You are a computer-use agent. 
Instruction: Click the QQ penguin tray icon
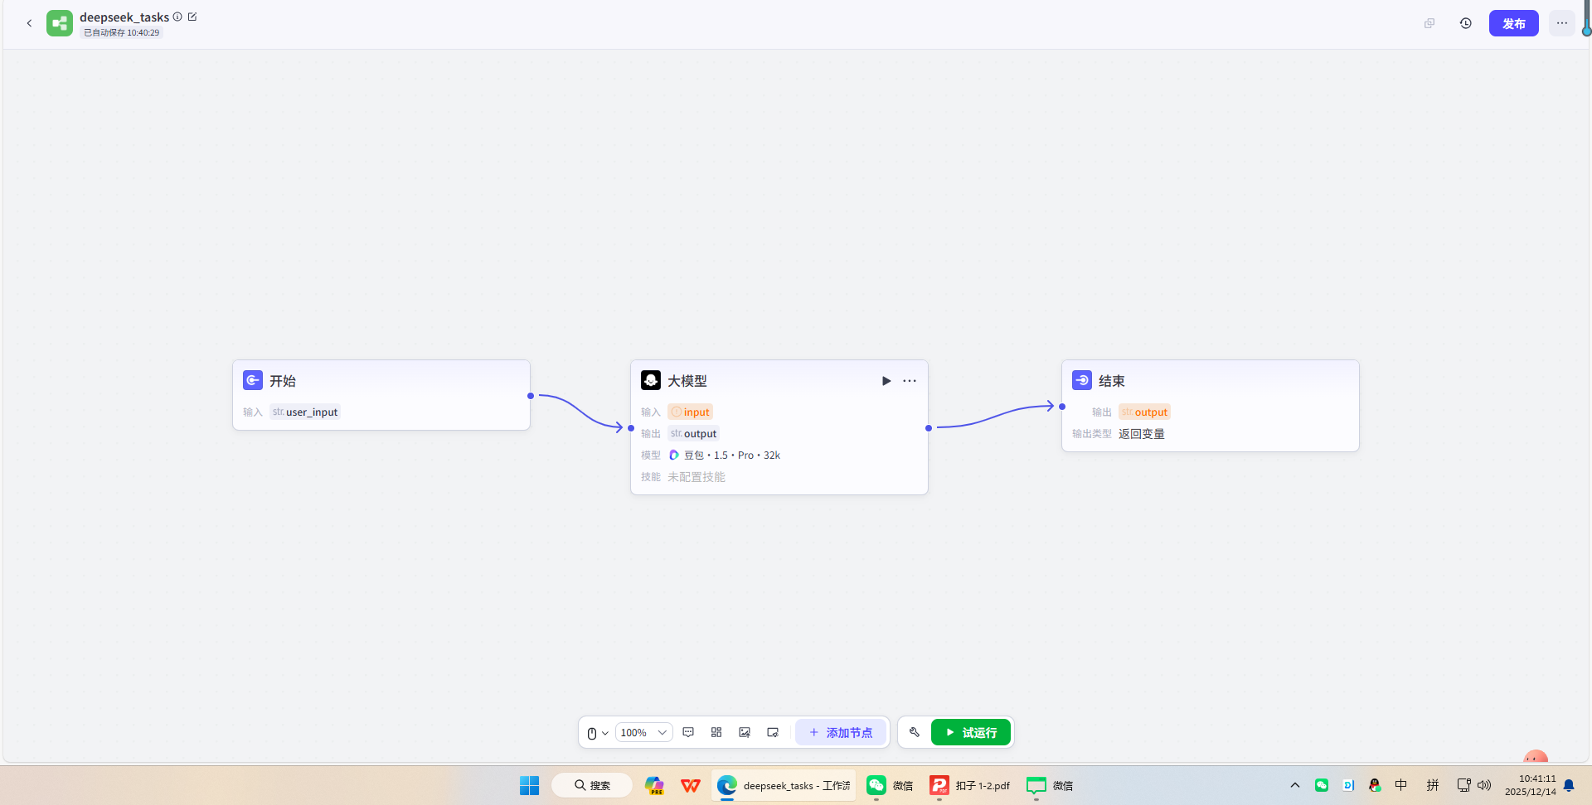pyautogui.click(x=1375, y=785)
